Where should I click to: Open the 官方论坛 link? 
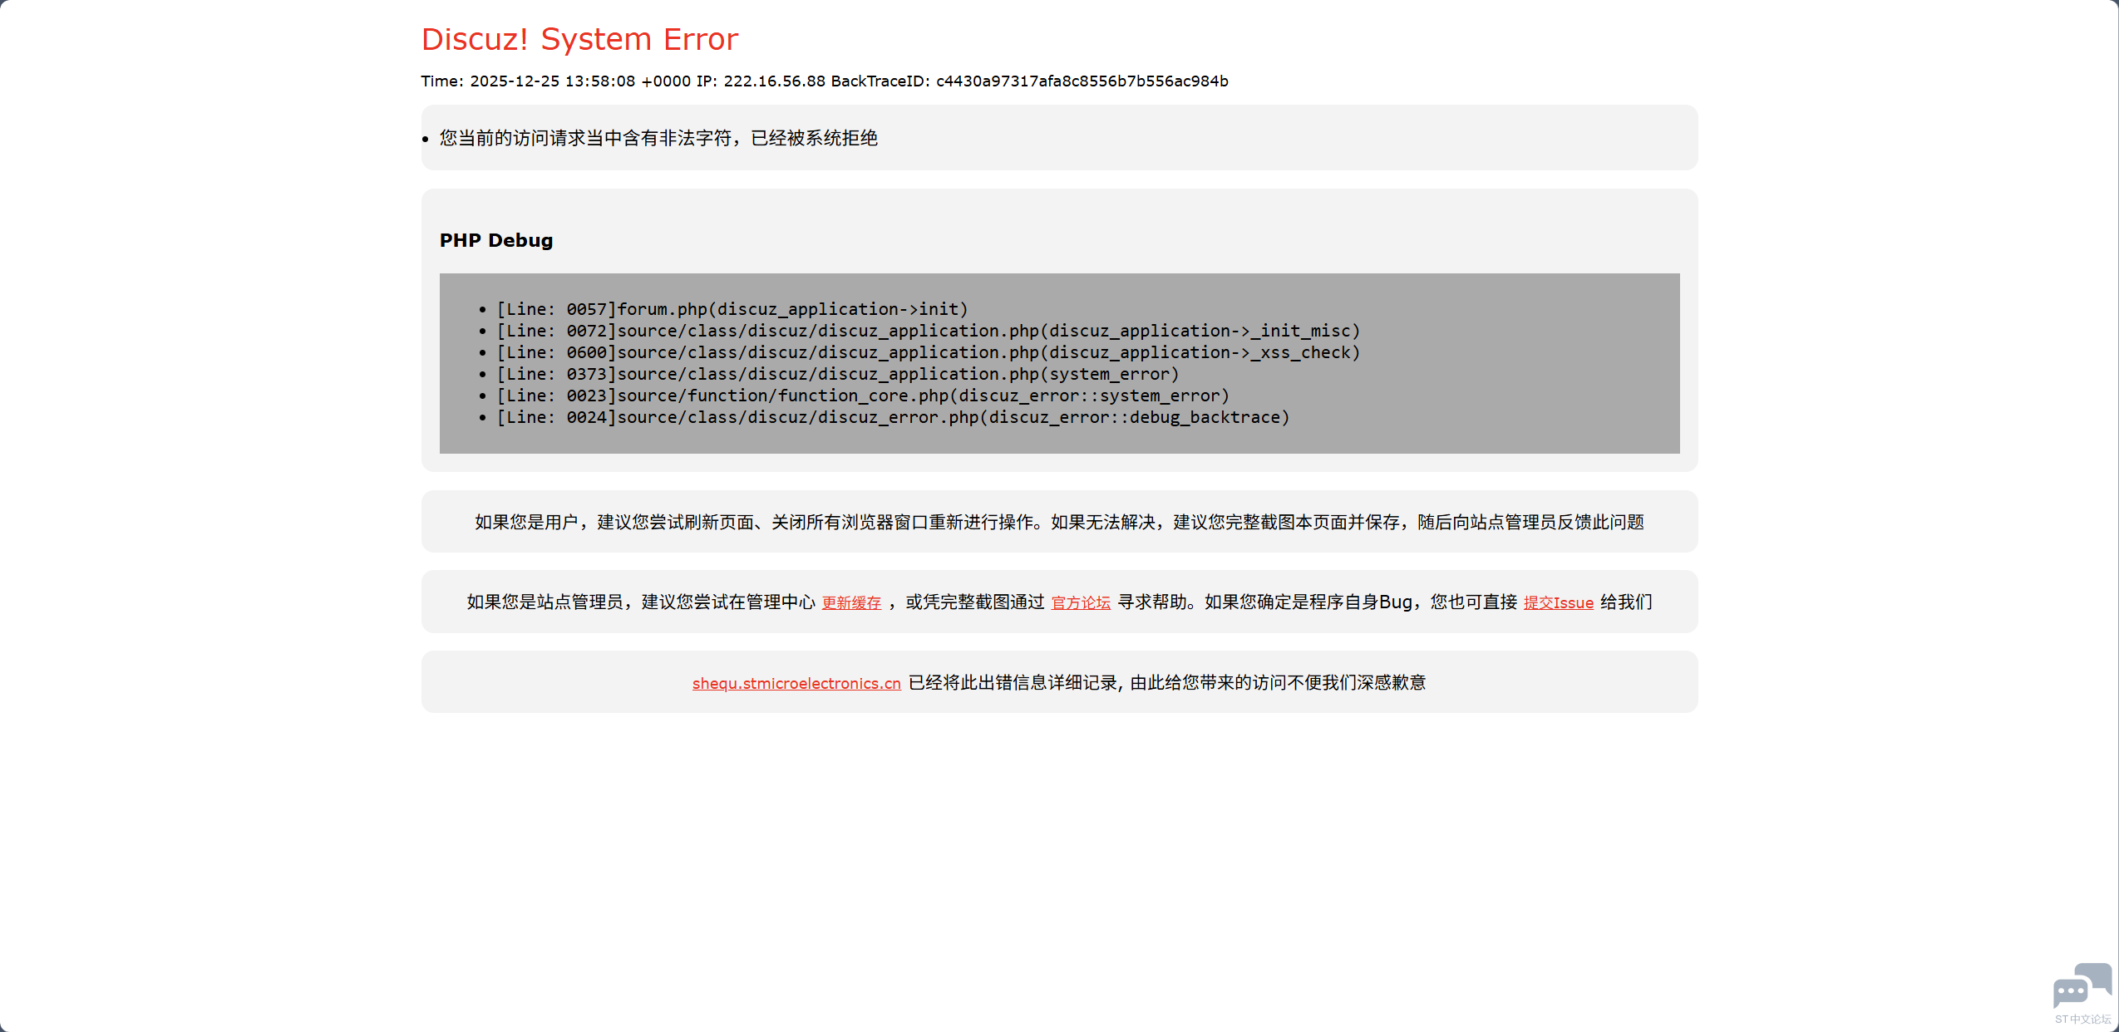click(x=1081, y=602)
